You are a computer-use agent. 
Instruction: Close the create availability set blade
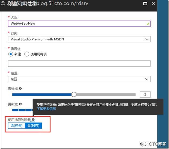point(153,3)
